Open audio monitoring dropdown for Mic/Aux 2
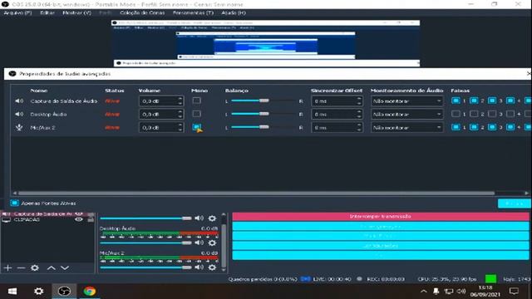The height and width of the screenshot is (299, 532). point(406,127)
